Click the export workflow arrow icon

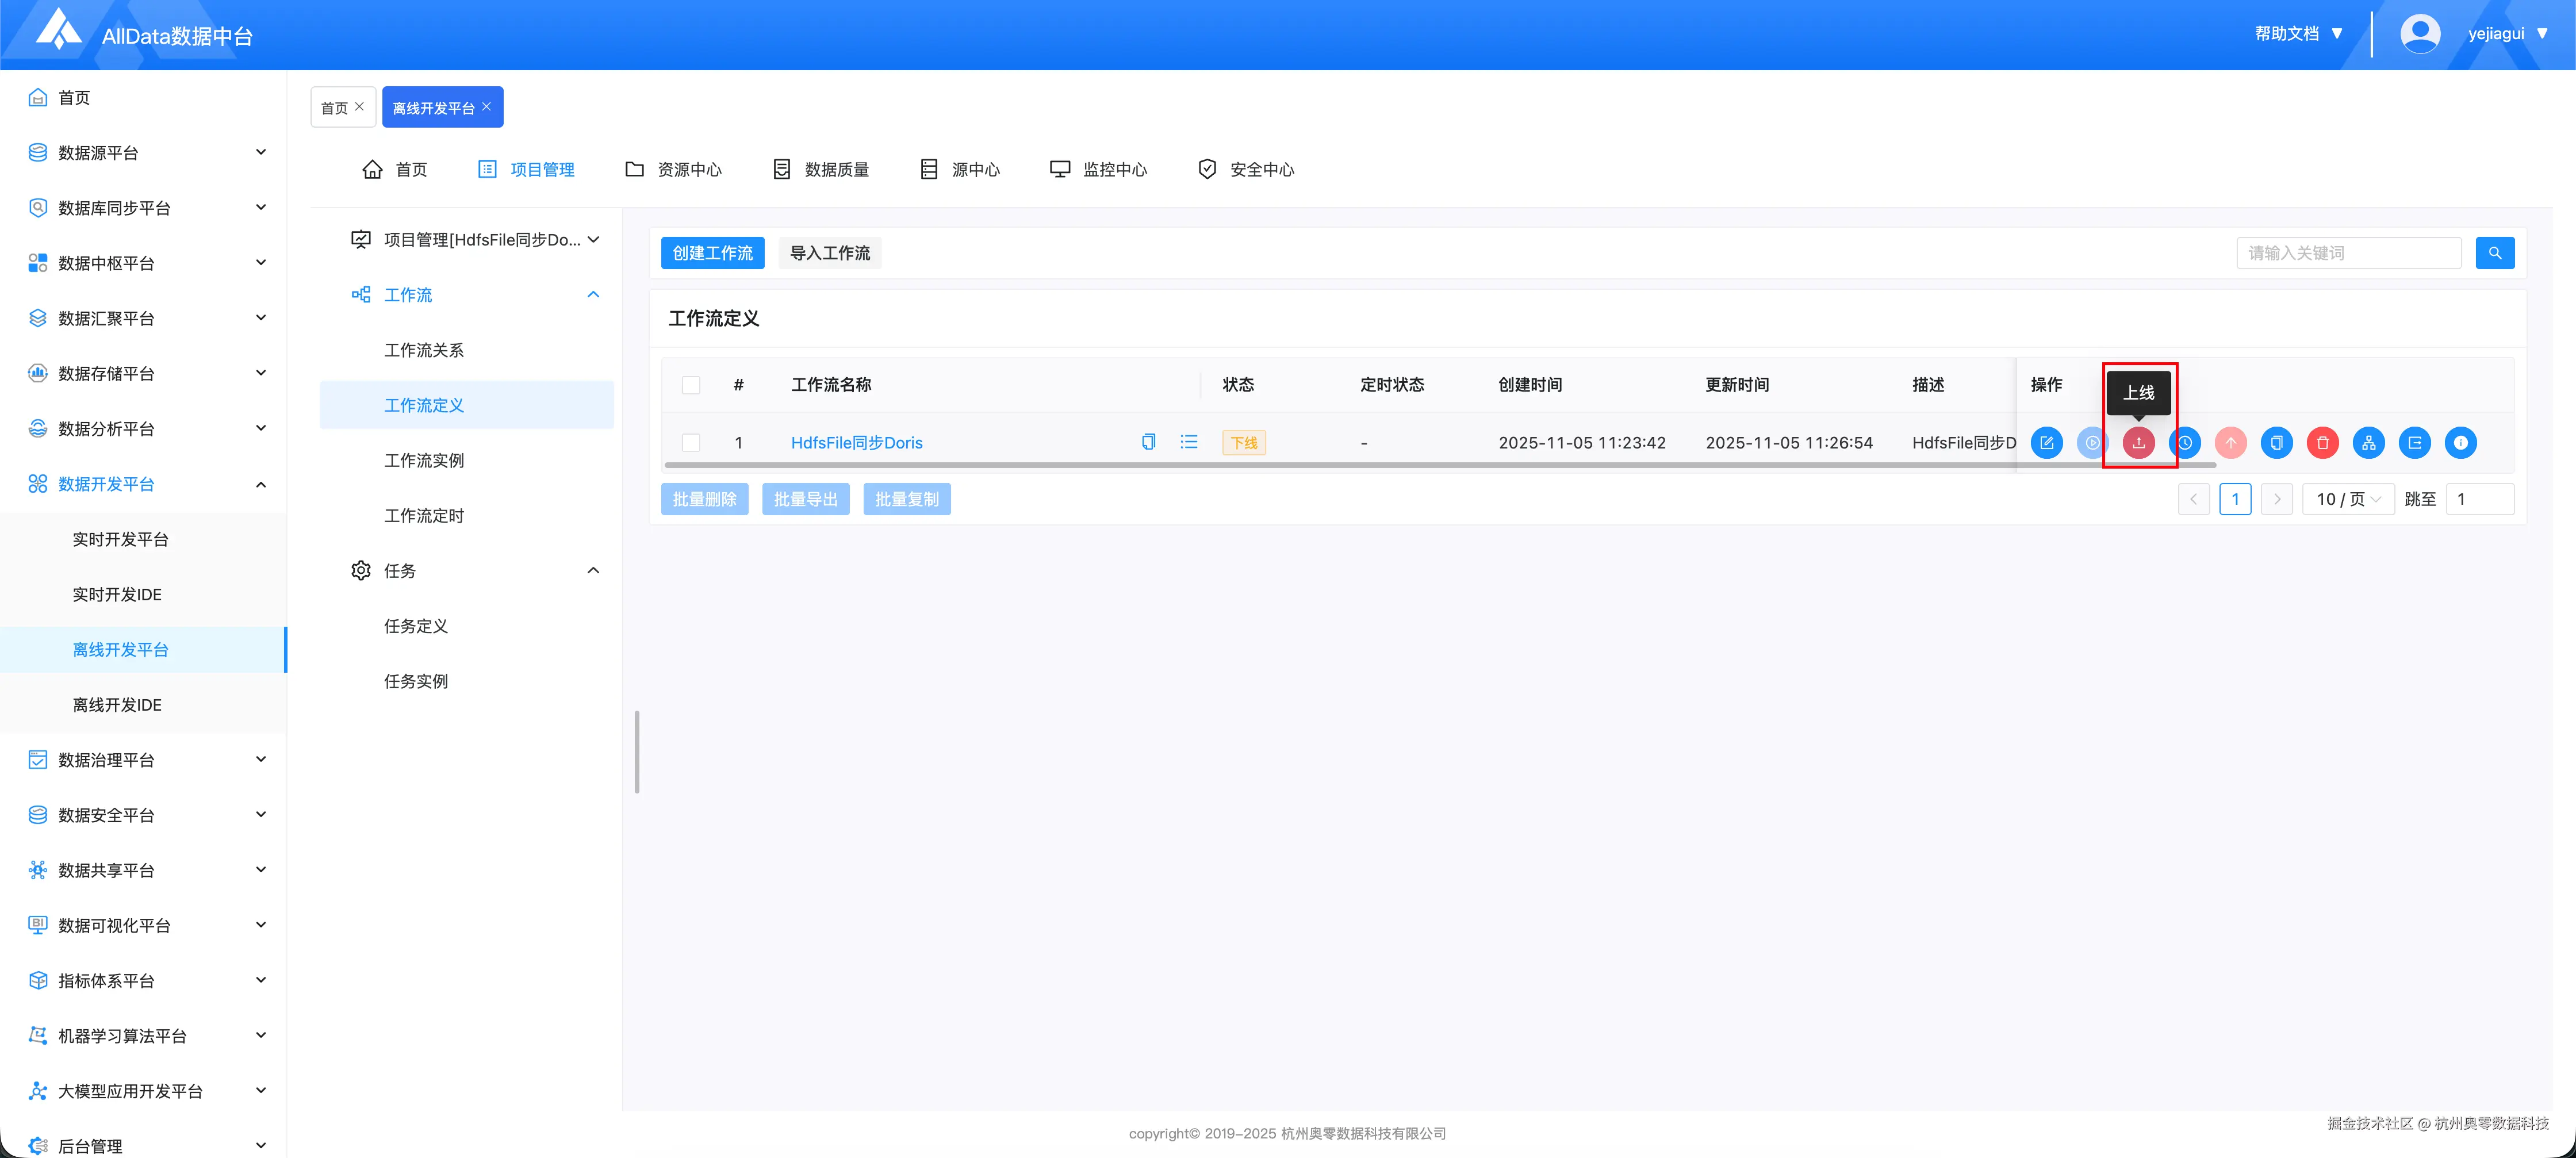(x=2414, y=443)
